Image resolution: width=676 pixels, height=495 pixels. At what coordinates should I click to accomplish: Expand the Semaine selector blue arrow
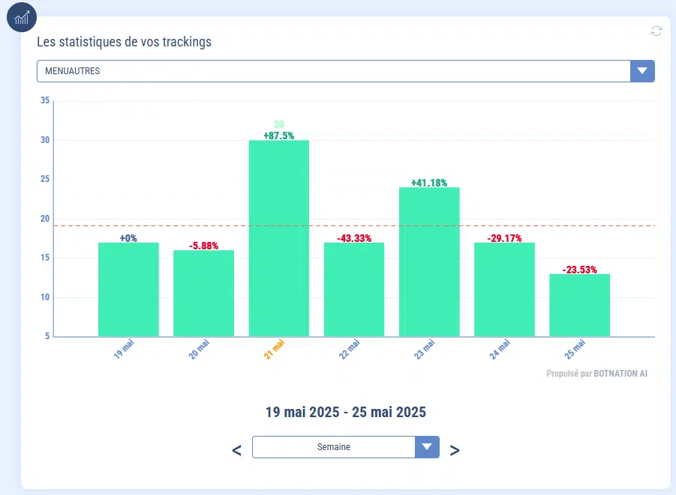pos(427,447)
